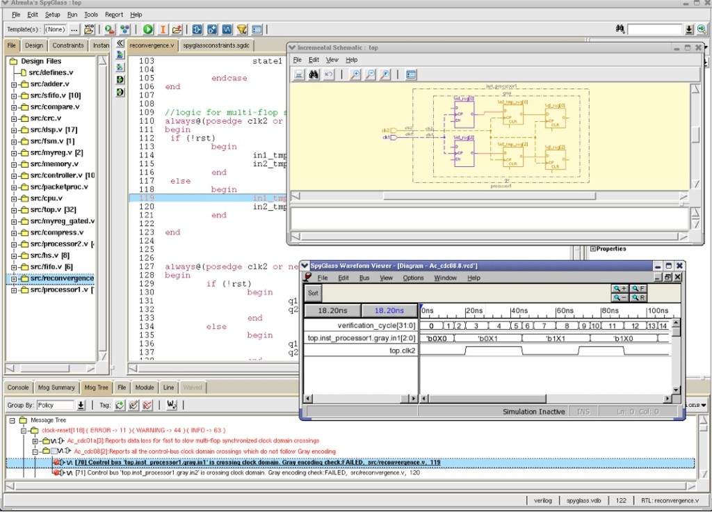The height and width of the screenshot is (512, 712).
Task: Open the Group By Policy dropdown arrow
Action: click(81, 405)
